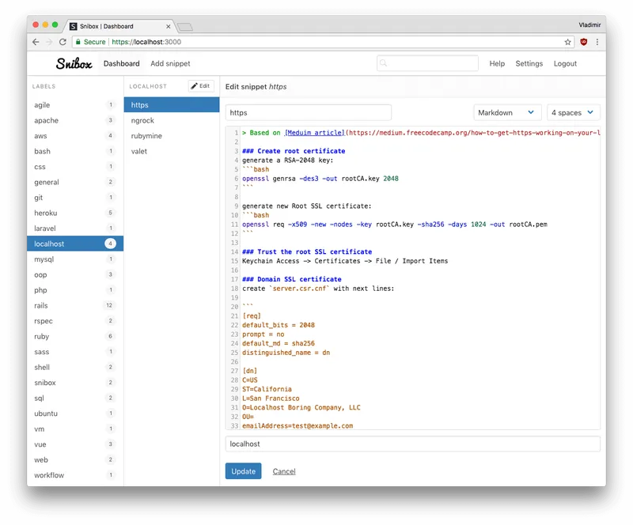The height and width of the screenshot is (525, 633).
Task: Click the Snibox logo
Action: (x=74, y=63)
